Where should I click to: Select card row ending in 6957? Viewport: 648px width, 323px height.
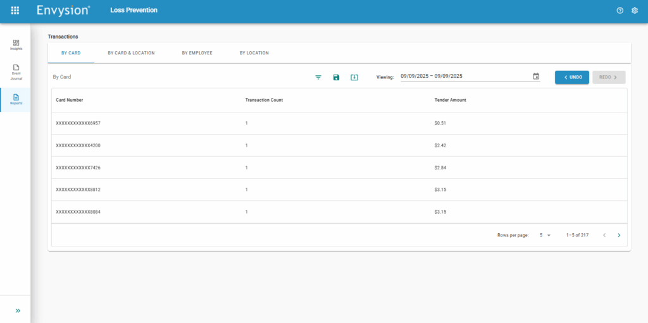coord(78,123)
